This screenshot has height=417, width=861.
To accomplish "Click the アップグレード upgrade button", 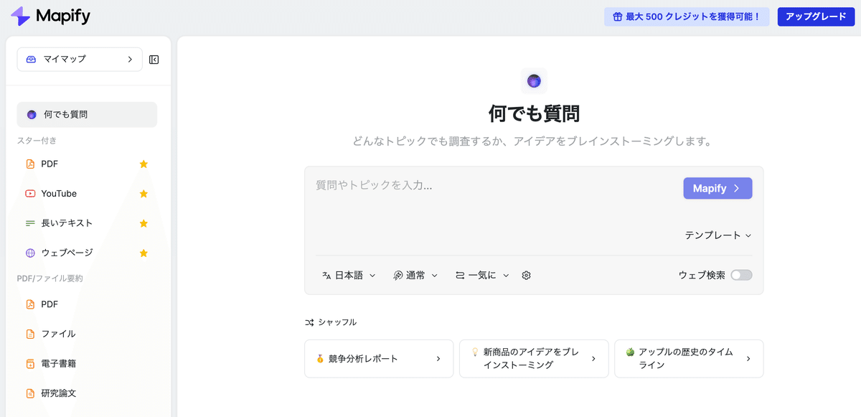I will click(816, 16).
